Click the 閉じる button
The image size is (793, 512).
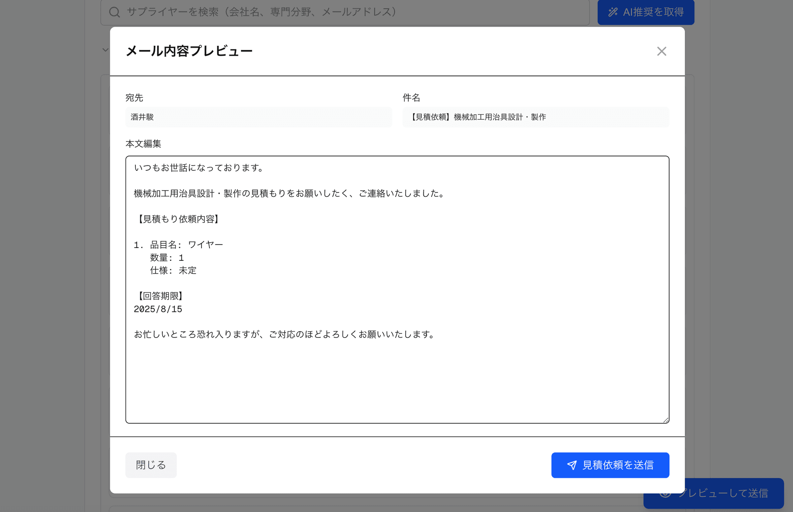pos(151,465)
